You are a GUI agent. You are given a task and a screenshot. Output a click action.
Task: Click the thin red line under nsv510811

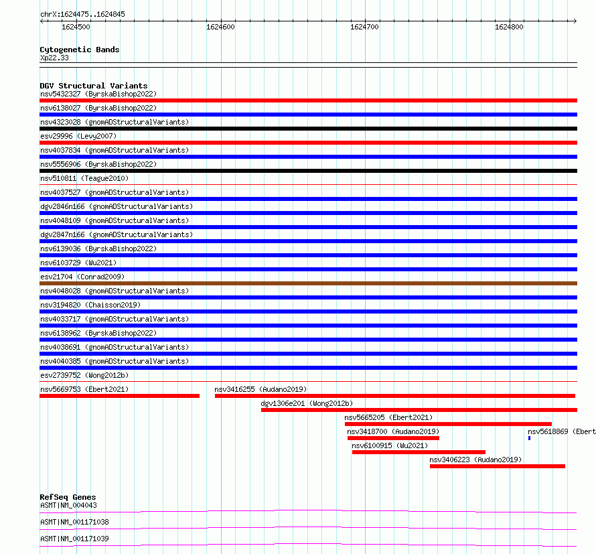308,185
